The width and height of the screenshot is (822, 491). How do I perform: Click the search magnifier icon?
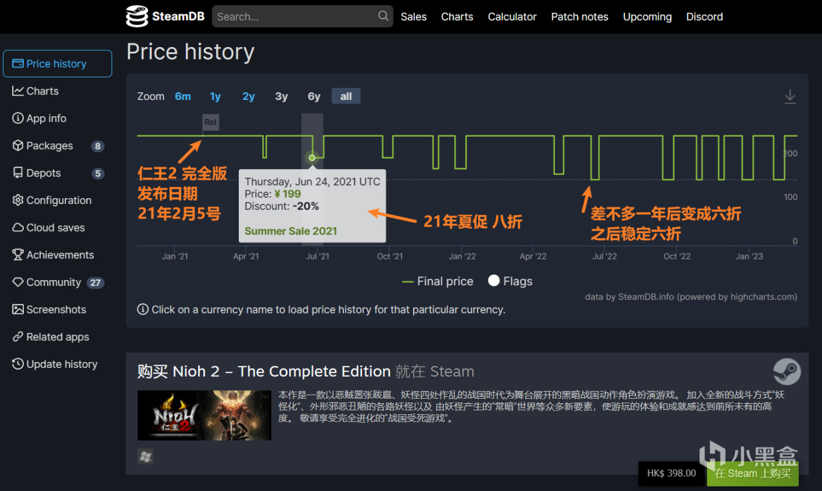coord(383,16)
